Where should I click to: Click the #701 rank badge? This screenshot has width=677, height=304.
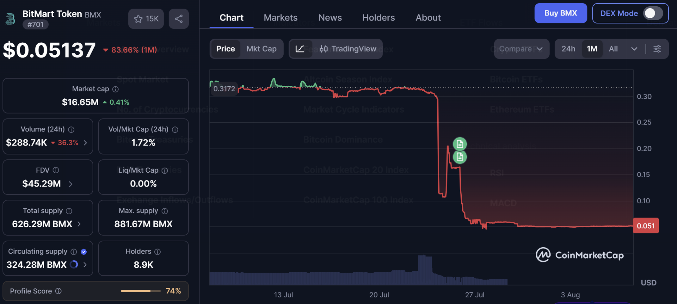coord(35,24)
